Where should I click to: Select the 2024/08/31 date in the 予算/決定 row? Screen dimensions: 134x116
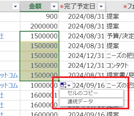tap(82, 36)
